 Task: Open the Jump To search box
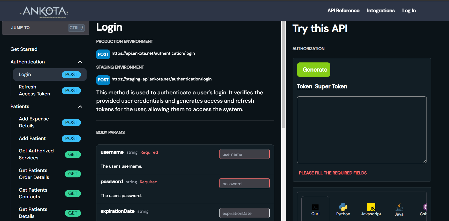45,28
